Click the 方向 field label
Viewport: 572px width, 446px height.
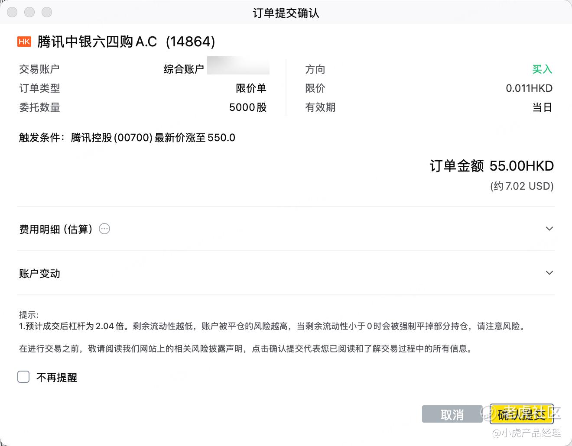315,69
